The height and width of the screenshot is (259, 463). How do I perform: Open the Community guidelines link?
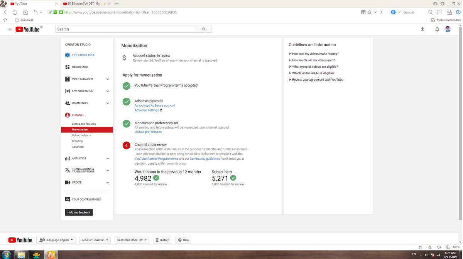[x=204, y=159]
